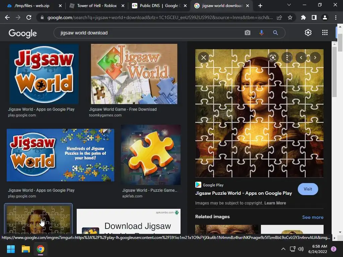Open the Download Jigsaw apkcombo thumbnail
Image resolution: width=343 pixels, height=257 pixels.
pos(128,221)
